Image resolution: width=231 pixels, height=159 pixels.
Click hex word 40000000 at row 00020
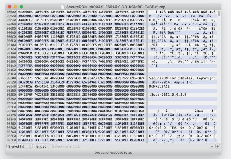pyautogui.click(x=26, y=16)
